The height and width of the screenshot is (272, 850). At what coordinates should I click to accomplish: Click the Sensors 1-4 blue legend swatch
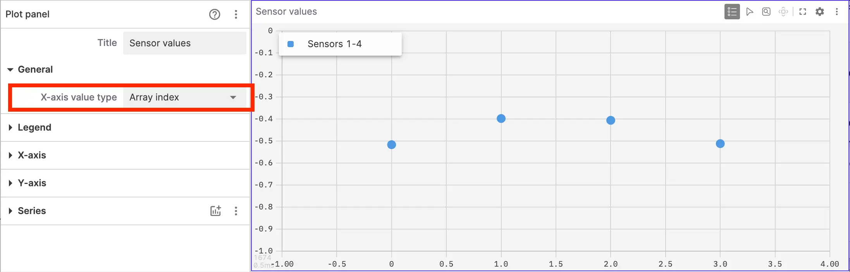pos(291,44)
